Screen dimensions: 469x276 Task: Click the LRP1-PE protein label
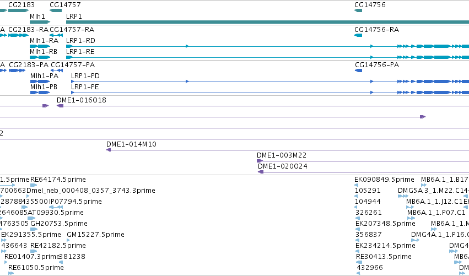[85, 87]
